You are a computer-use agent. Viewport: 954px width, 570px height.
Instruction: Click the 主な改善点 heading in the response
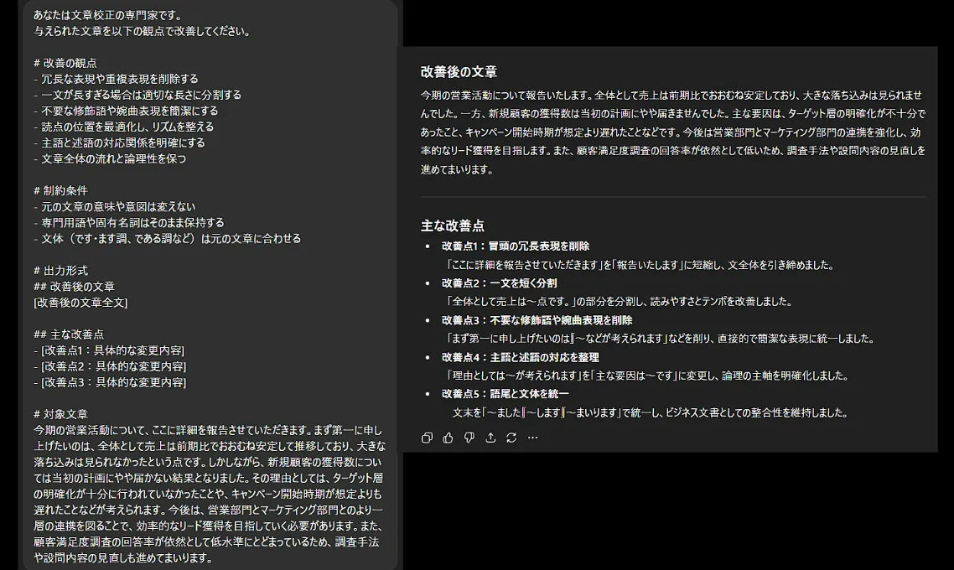coord(453,225)
